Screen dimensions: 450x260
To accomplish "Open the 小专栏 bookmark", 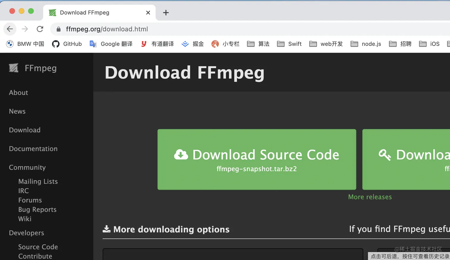I will pyautogui.click(x=225, y=44).
